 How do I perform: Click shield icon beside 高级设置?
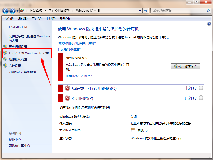click(5, 66)
